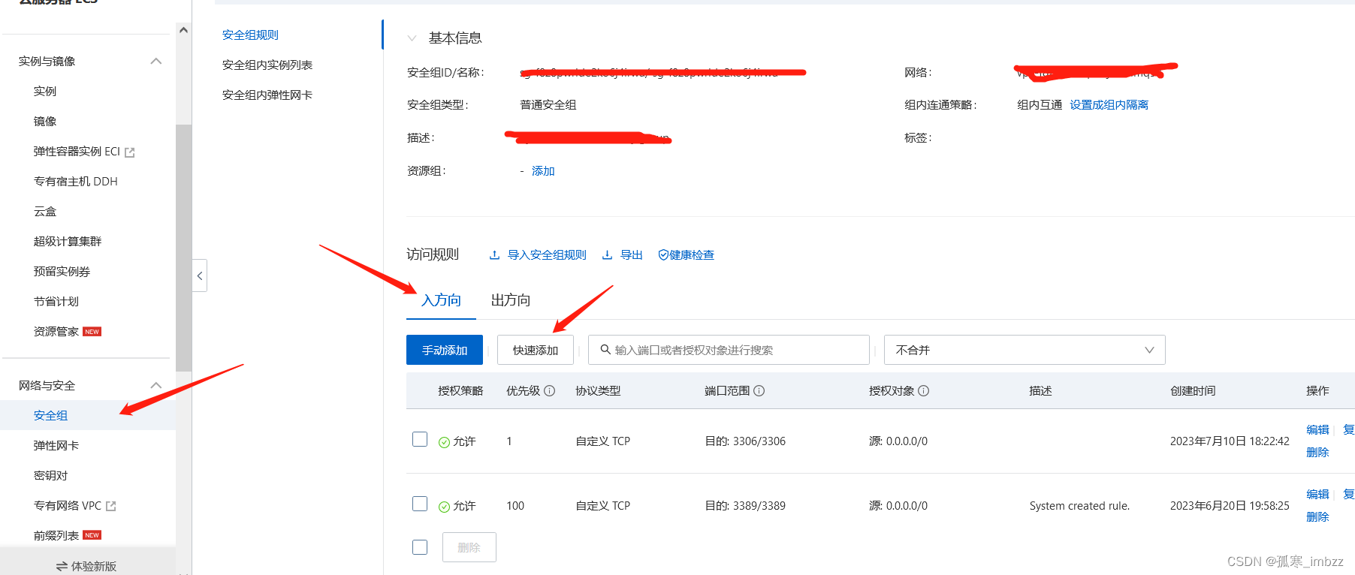Open the priority column help icon
Image resolution: width=1355 pixels, height=575 pixels.
click(x=550, y=391)
